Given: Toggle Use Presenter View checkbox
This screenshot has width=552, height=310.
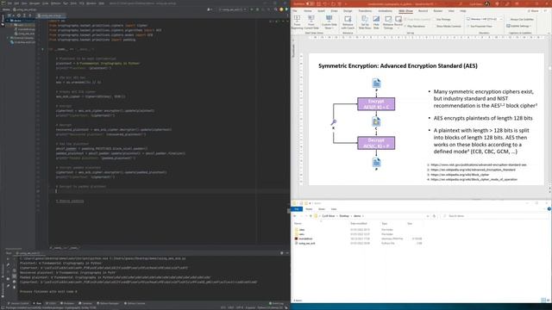Looking at the screenshot, I should click(480, 27).
